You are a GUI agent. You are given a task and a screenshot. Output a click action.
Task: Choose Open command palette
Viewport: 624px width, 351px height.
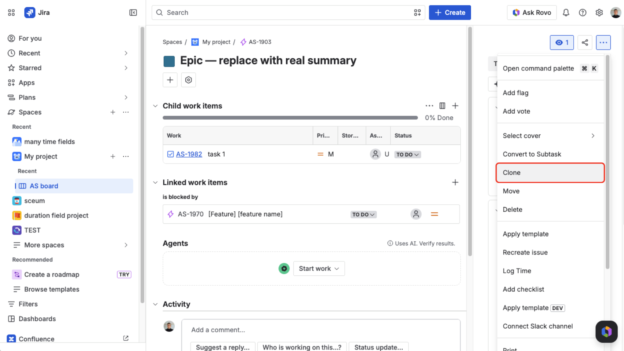click(x=550, y=68)
